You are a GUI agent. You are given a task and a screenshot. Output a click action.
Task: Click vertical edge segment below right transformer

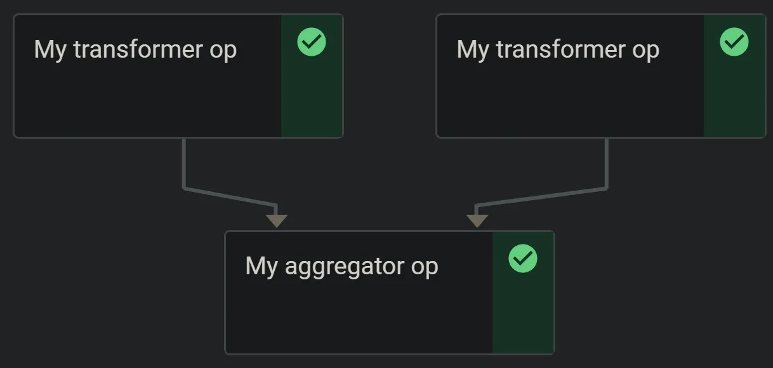pos(607,163)
